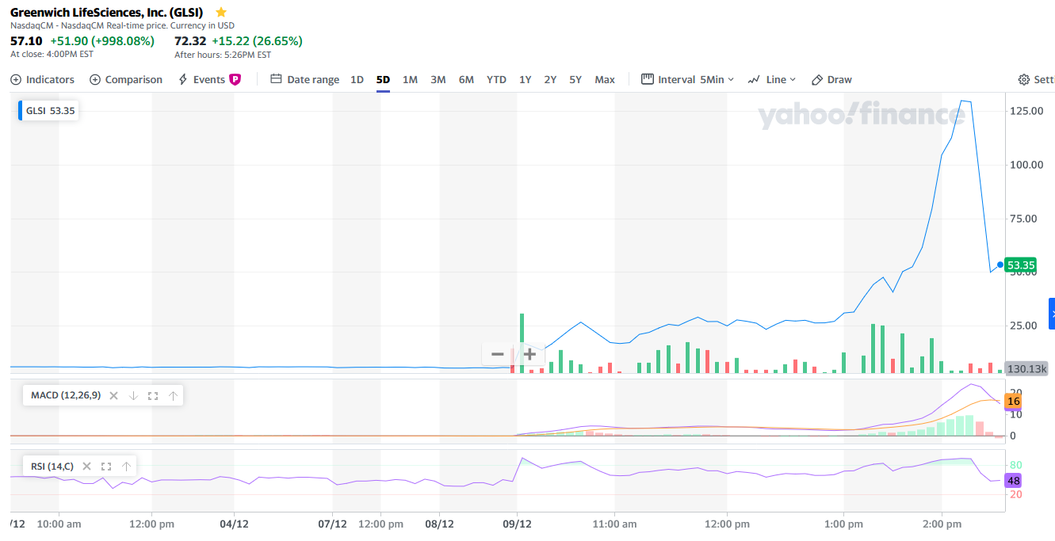Click the Greenwich LifeSciences, Inc. (GLSI) title

106,13
